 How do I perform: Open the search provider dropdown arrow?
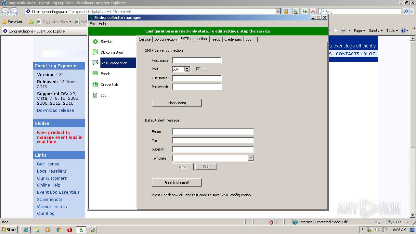click(412, 11)
